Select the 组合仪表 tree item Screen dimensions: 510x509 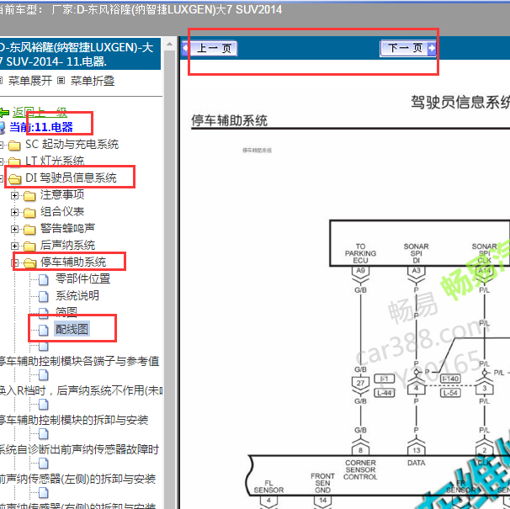click(62, 211)
